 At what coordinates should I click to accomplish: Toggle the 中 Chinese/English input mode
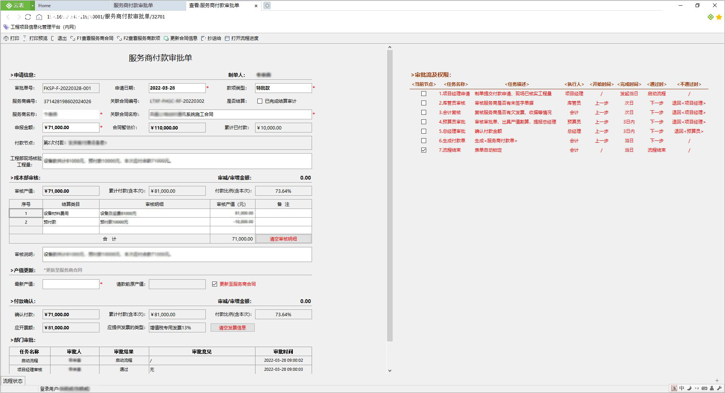682,388
